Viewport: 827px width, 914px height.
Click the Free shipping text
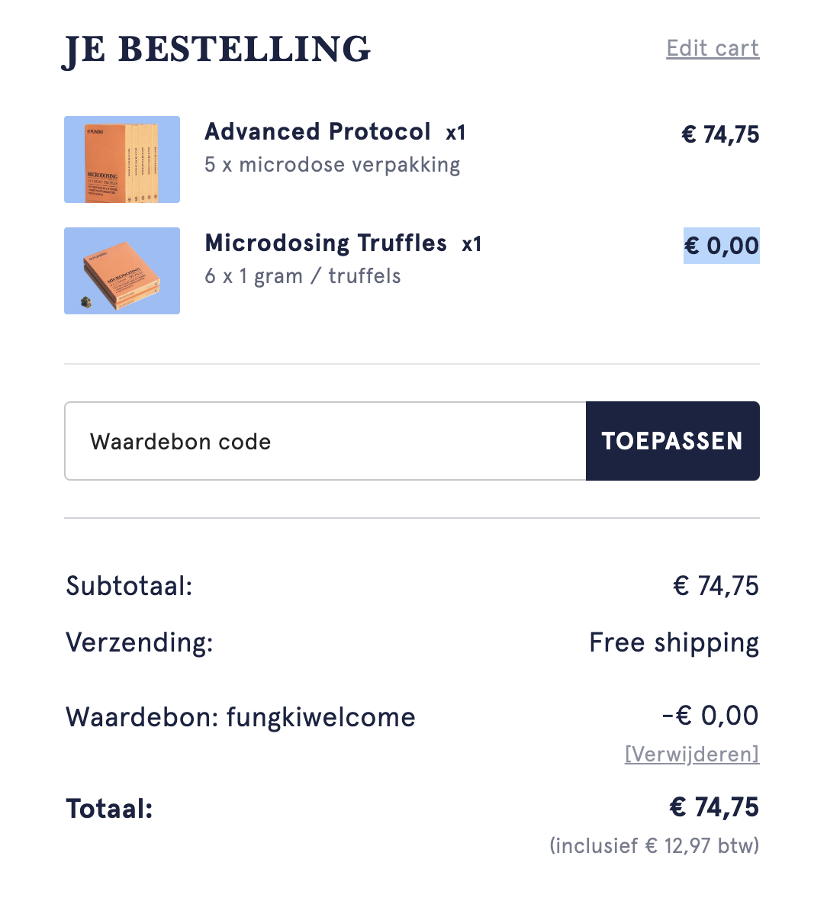point(674,643)
